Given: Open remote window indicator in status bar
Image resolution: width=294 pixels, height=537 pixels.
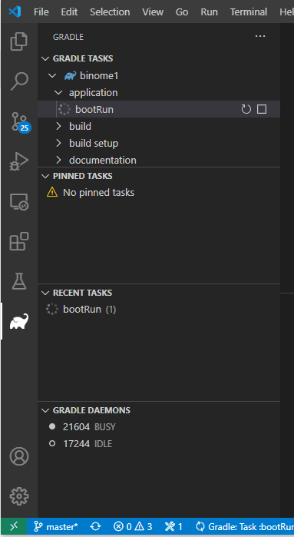Looking at the screenshot, I should [x=14, y=526].
